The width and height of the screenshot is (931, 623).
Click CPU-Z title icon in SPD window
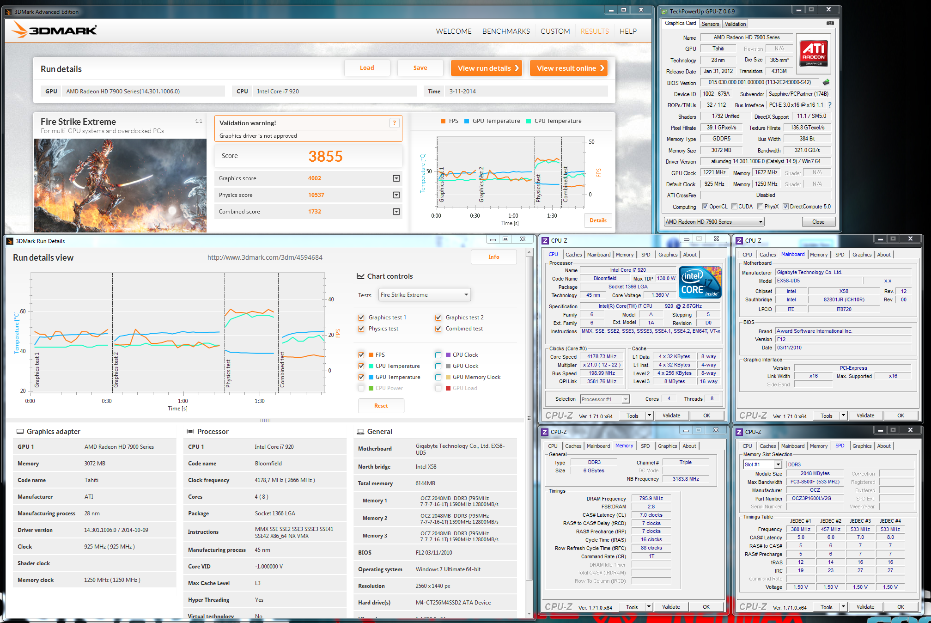(x=739, y=432)
